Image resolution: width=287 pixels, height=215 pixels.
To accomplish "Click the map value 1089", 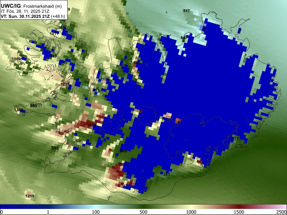I will coord(16,59).
